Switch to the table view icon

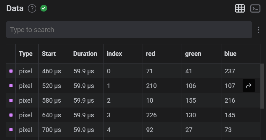pos(240,8)
